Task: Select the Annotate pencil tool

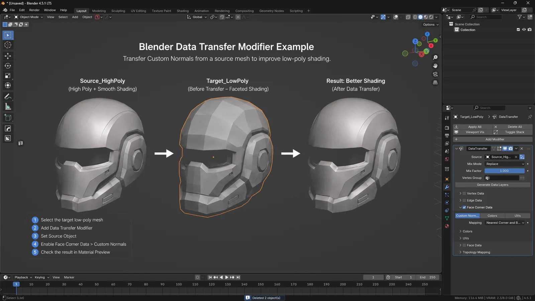Action: coord(8,97)
